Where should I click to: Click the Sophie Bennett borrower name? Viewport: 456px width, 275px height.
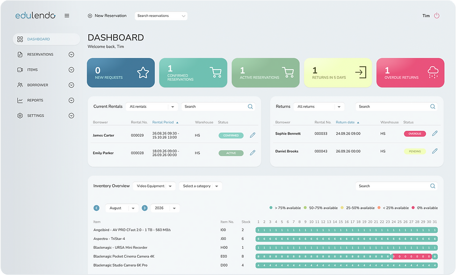[x=288, y=134]
